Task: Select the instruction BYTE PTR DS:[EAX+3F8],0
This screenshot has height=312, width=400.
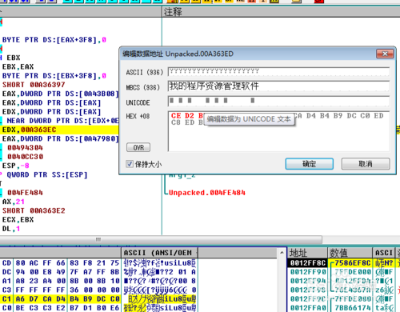Action: (x=54, y=40)
